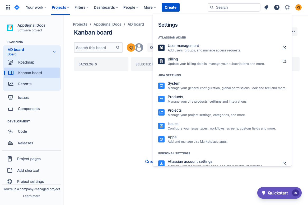Click the Add shortcut icon
This screenshot has height=205, width=308.
click(10, 170)
